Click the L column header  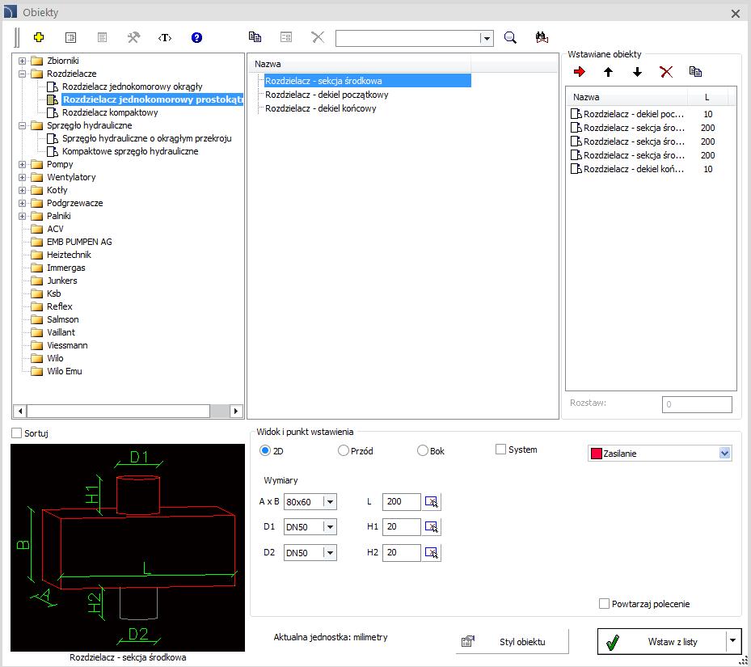click(x=707, y=97)
